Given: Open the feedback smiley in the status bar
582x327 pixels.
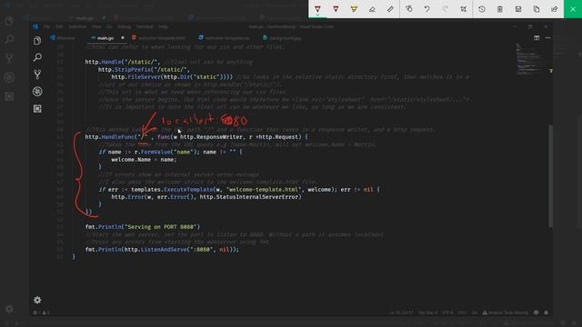Looking at the screenshot, I should 536,312.
